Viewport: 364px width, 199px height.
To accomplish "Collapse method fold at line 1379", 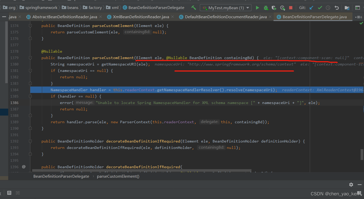I will [x=30, y=58].
